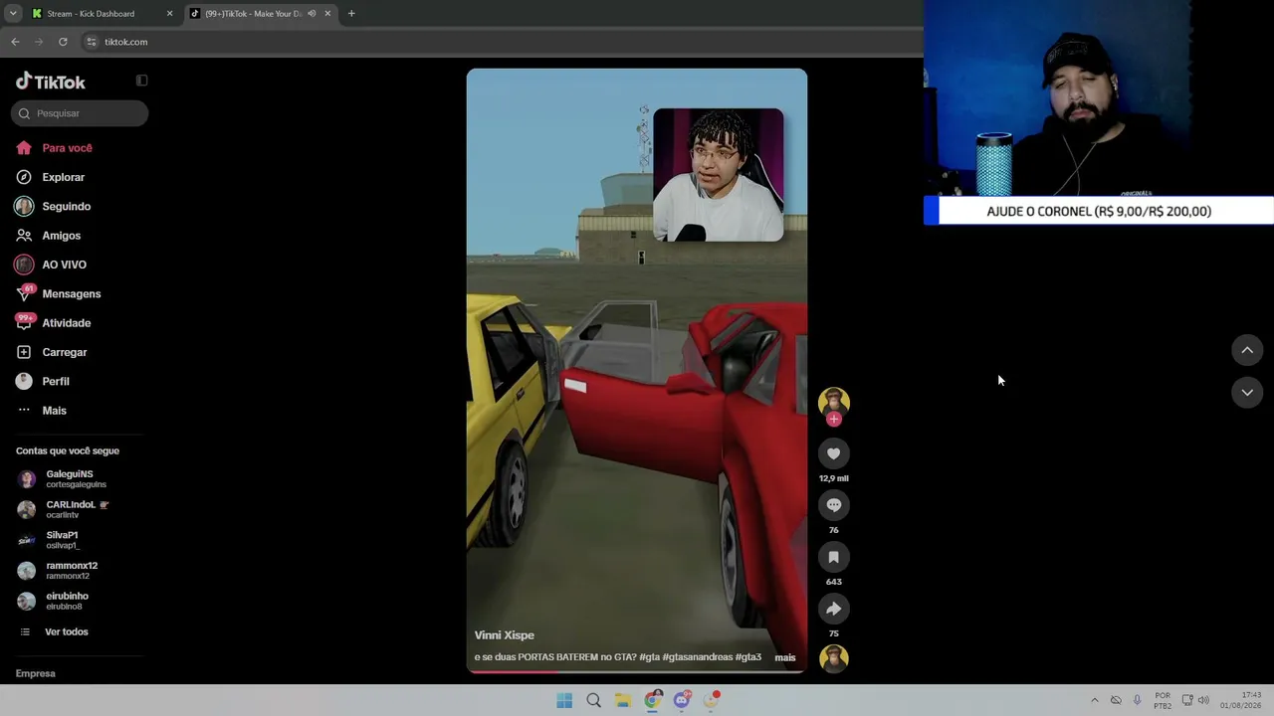Open the Windows Start menu

564,700
